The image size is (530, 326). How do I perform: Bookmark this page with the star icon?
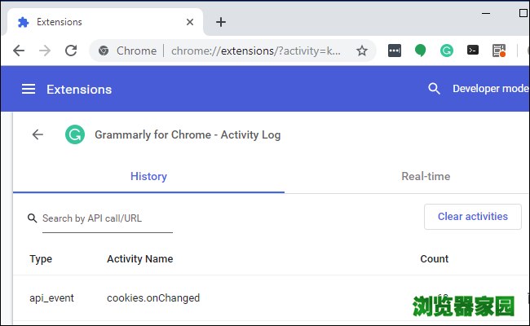(362, 51)
